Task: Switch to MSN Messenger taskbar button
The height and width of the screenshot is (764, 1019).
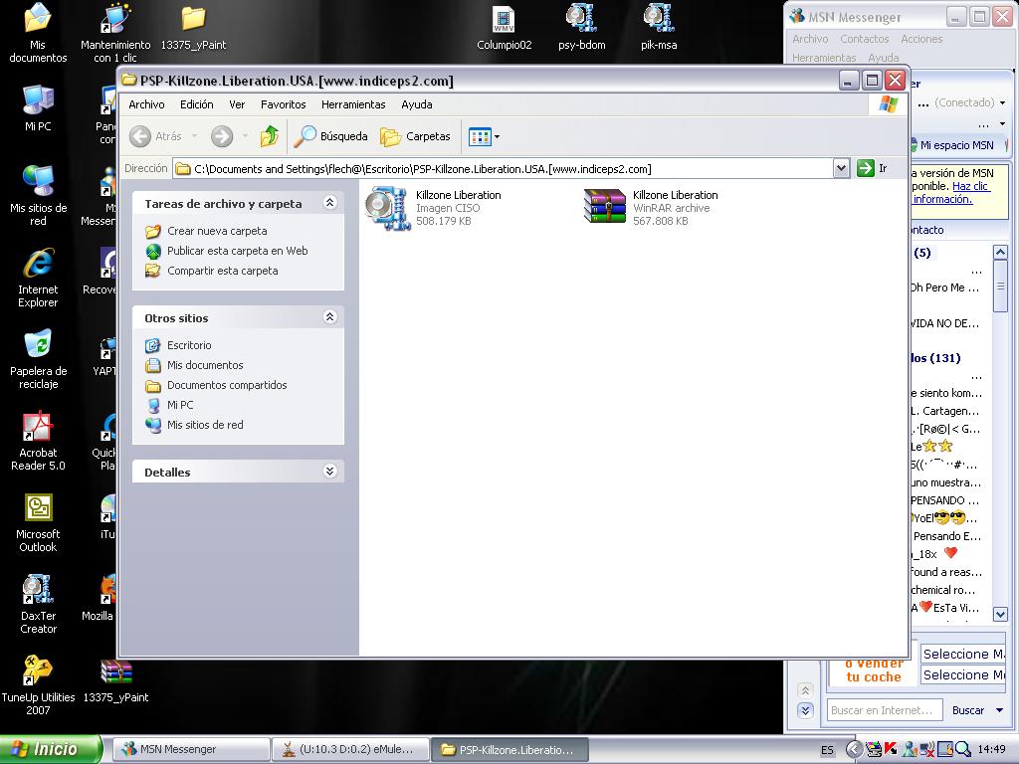Action: [x=191, y=749]
